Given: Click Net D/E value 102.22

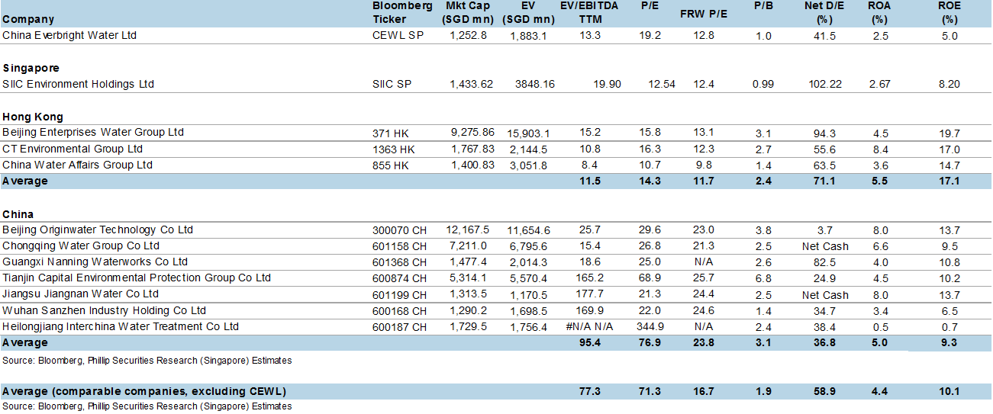Looking at the screenshot, I should (824, 85).
